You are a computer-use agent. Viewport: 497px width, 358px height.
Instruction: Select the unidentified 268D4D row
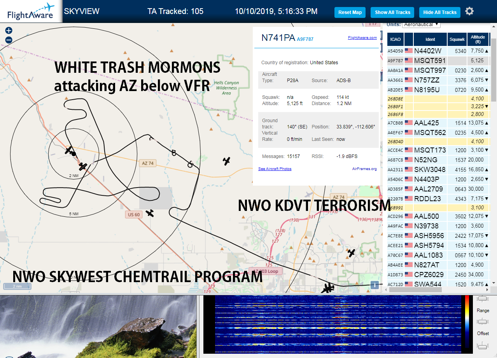point(438,142)
